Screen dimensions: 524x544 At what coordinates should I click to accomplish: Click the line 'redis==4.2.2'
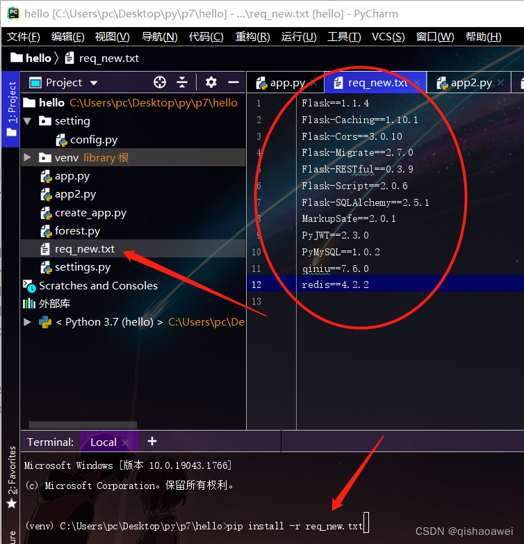pyautogui.click(x=335, y=285)
